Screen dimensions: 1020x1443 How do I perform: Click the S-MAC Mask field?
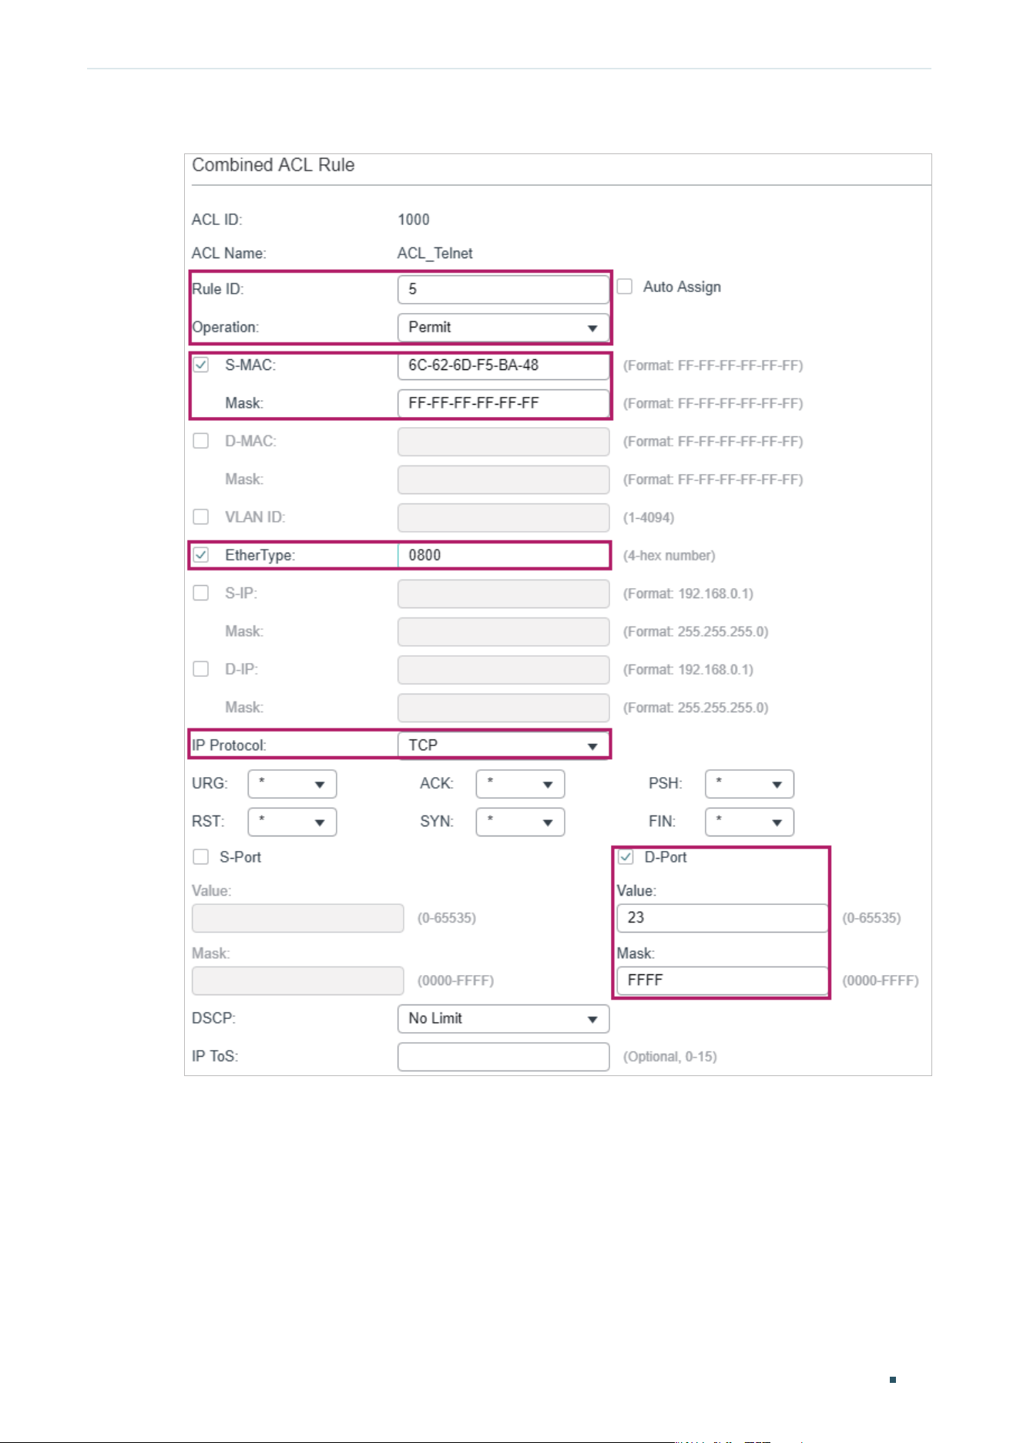503,403
